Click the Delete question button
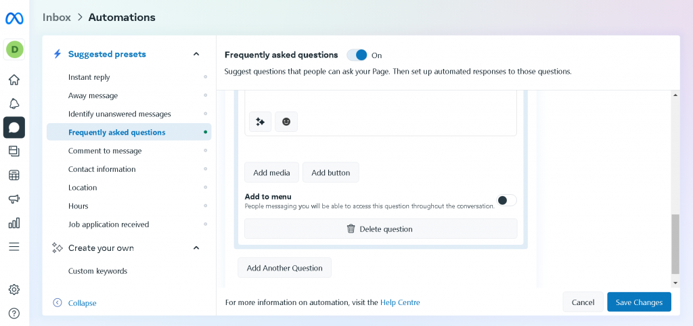Image resolution: width=693 pixels, height=326 pixels. [380, 229]
